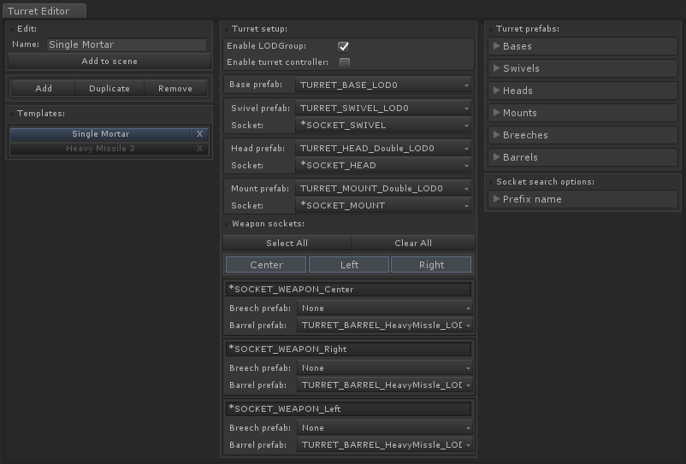Open Barrel prefab dropdown under SOCKET_WEAPON_Left
Image resolution: width=686 pixels, height=464 pixels.
click(385, 445)
